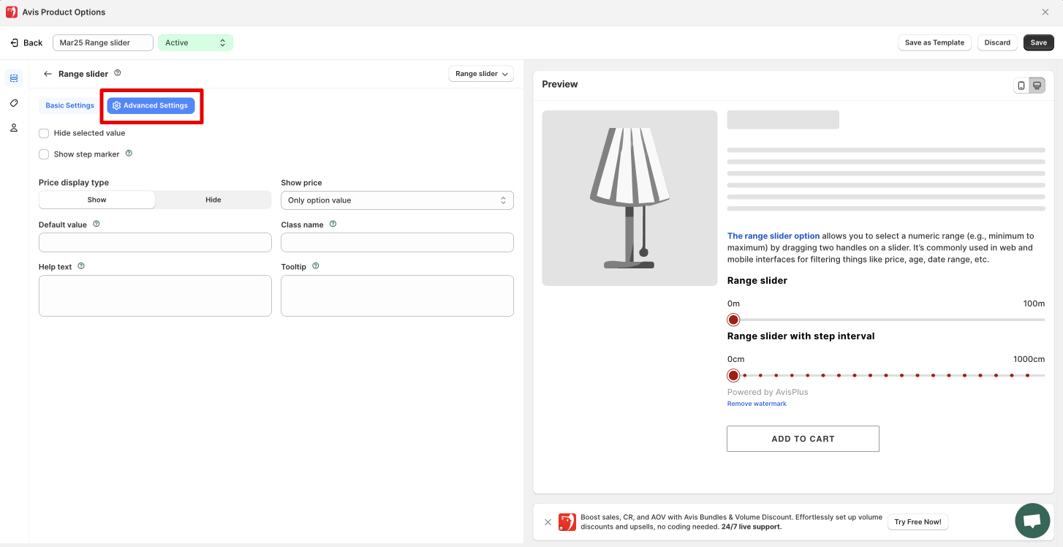Dismiss the Avis Bundles promo banner

click(548, 522)
